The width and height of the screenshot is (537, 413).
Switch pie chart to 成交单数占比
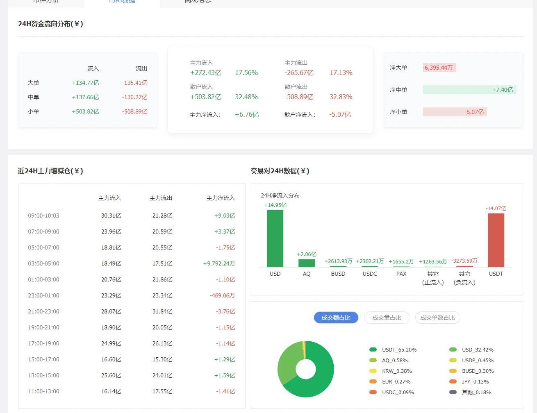tap(437, 318)
